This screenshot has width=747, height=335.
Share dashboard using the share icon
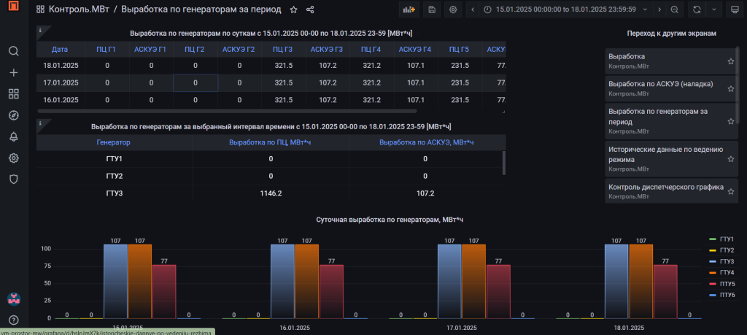click(x=311, y=10)
